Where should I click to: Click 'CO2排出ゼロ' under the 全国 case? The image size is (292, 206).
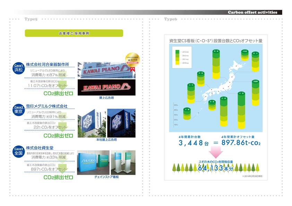pyautogui.click(x=58, y=177)
